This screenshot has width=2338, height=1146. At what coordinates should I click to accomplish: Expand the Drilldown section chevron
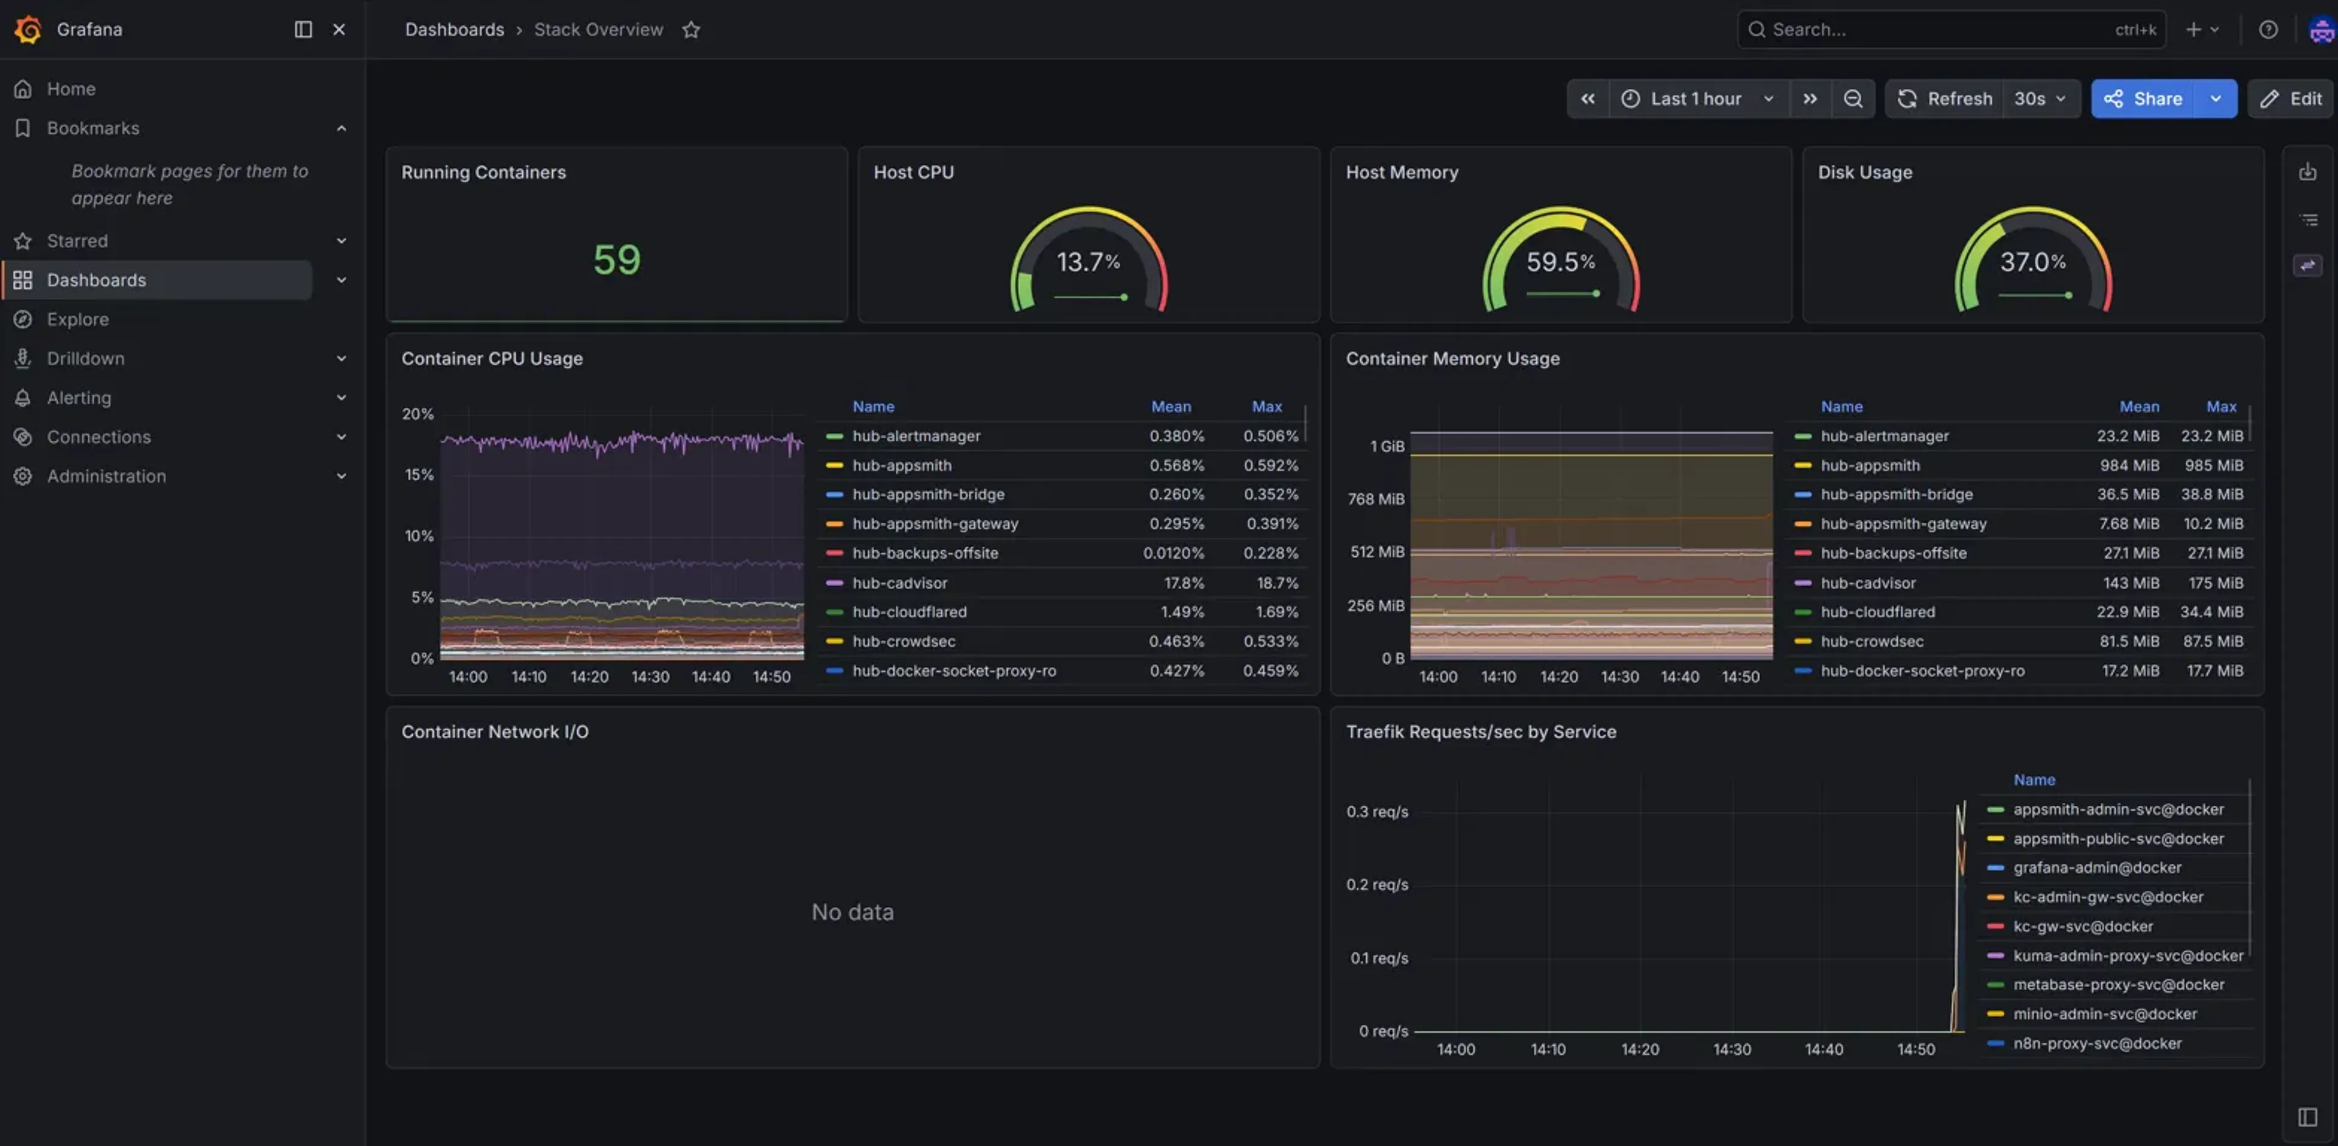pos(341,358)
